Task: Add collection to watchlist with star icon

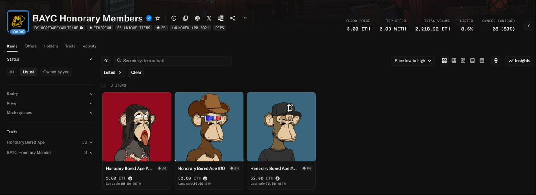Action: click(x=158, y=18)
